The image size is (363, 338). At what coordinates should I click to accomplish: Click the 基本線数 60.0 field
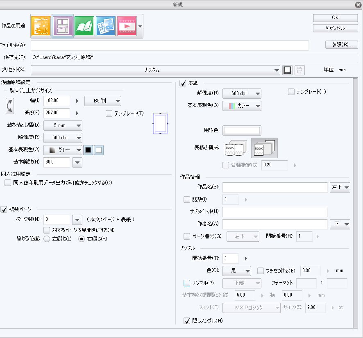pos(57,162)
